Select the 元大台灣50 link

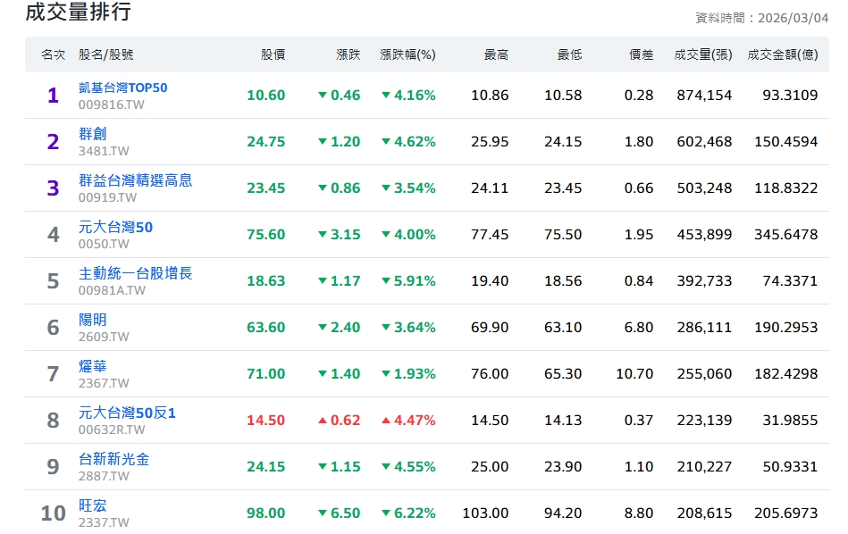pyautogui.click(x=115, y=227)
